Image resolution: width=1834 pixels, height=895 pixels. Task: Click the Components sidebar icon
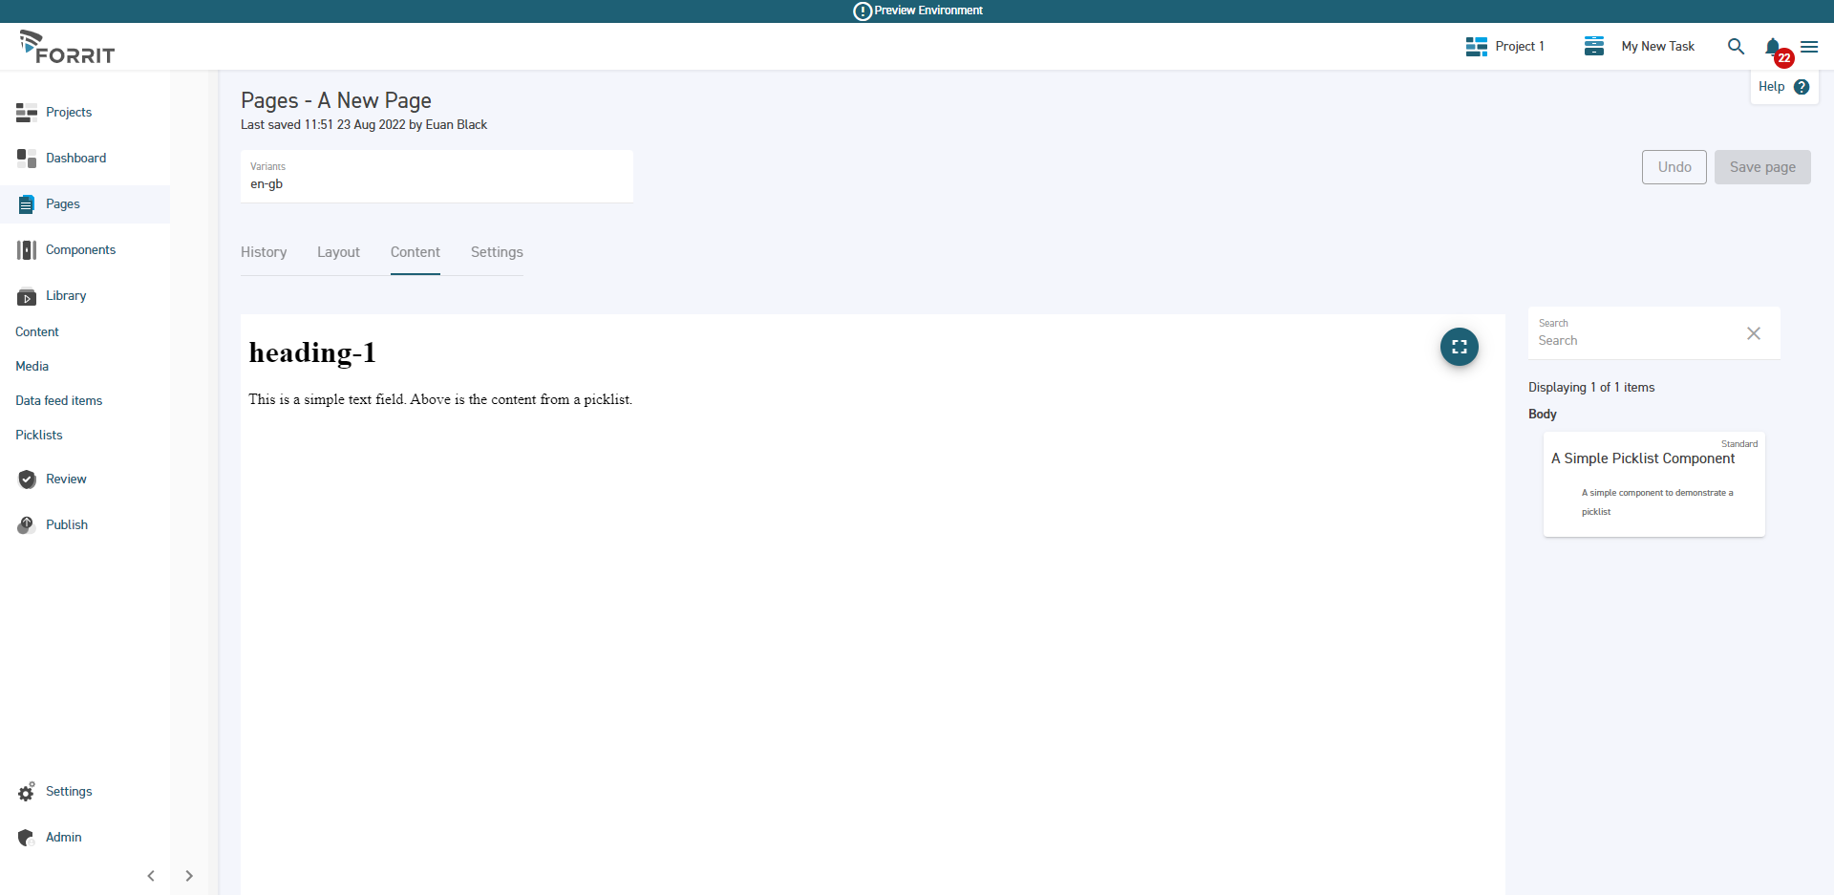pos(27,250)
